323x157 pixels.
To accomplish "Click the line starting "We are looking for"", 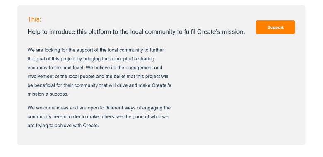I will point(96,50).
